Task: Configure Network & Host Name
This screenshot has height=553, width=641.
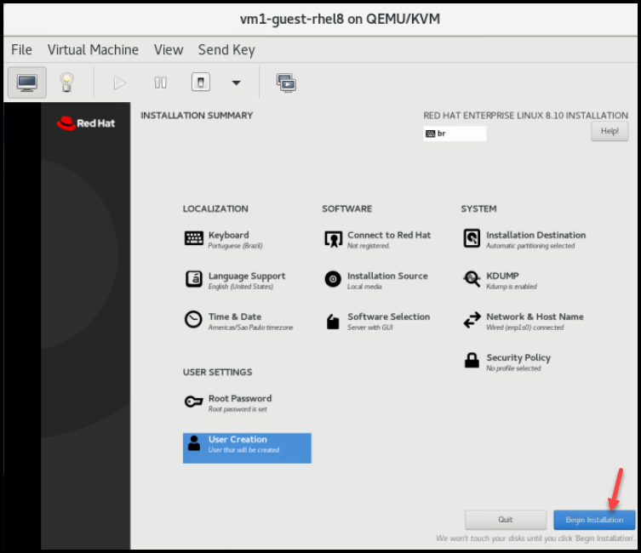Action: coord(534,321)
